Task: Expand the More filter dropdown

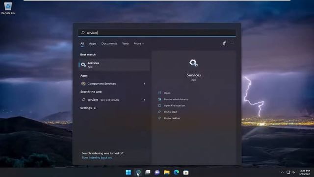Action: [138, 44]
